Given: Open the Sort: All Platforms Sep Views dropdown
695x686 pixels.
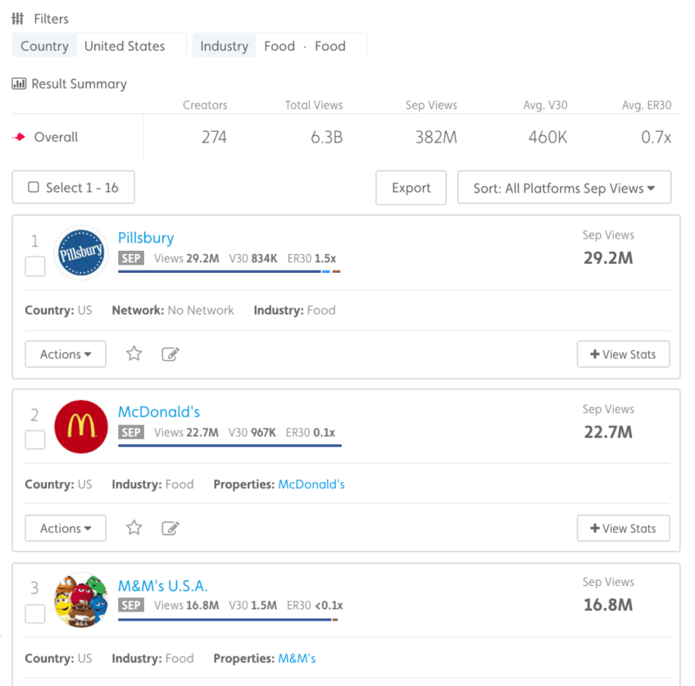Looking at the screenshot, I should (564, 188).
